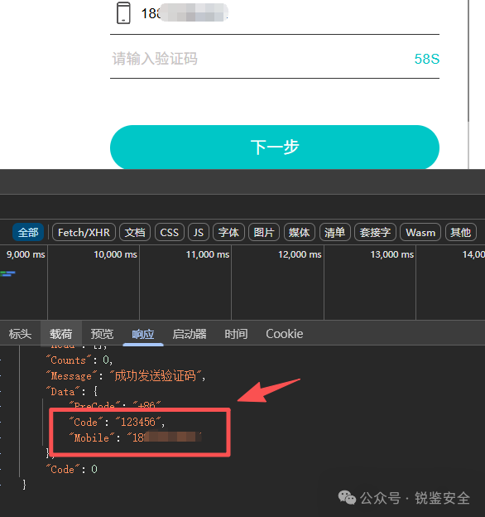The width and height of the screenshot is (485, 517).
Task: Click the 11,000 ms timeline marker
Action: click(208, 254)
